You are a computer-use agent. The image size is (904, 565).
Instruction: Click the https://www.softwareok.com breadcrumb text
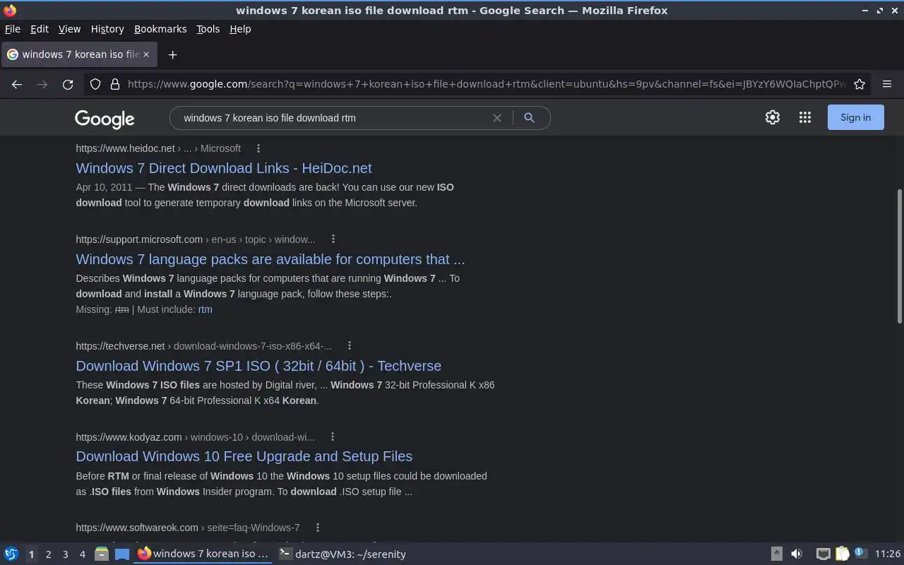pos(137,528)
